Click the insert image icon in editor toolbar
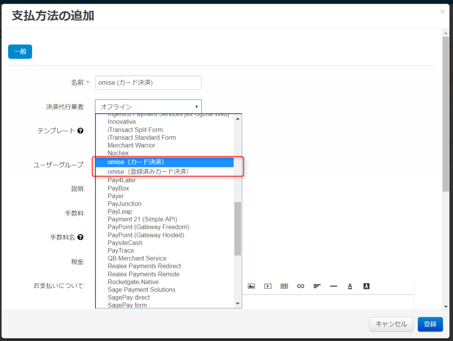This screenshot has height=341, width=453. pos(251,286)
